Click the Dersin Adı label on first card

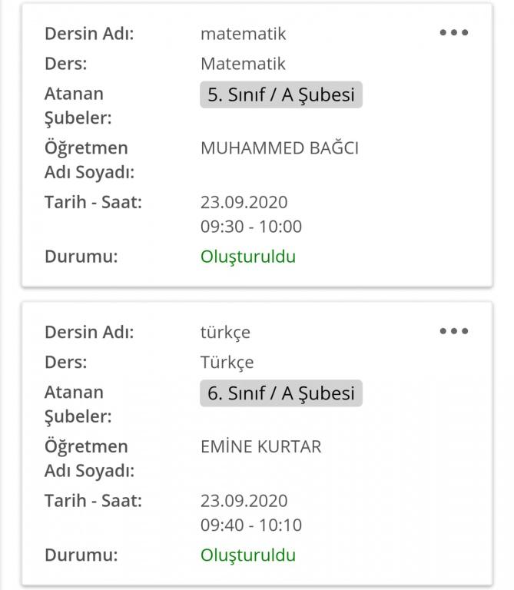click(89, 34)
